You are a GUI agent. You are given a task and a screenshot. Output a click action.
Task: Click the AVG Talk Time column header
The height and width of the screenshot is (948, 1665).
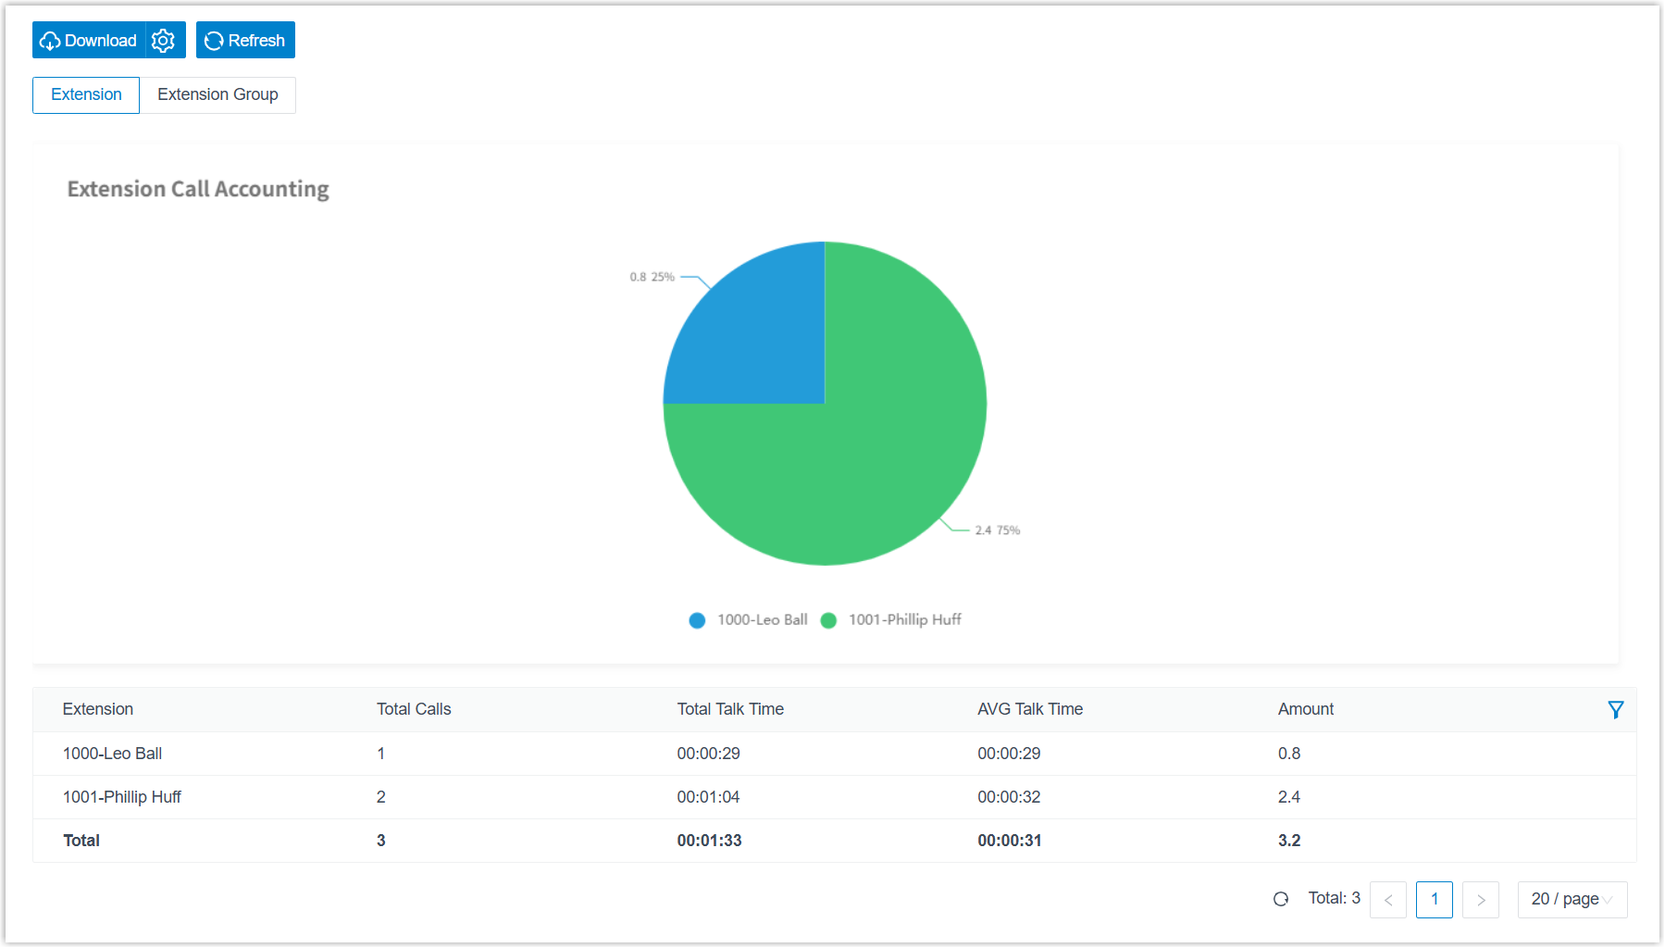1030,709
